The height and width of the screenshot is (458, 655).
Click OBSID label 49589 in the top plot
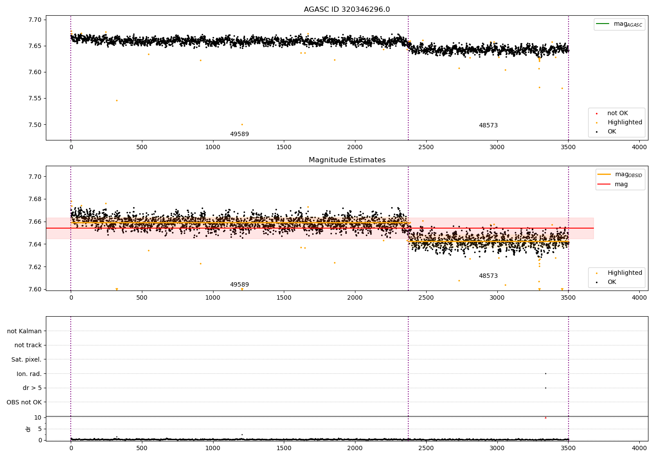point(239,134)
